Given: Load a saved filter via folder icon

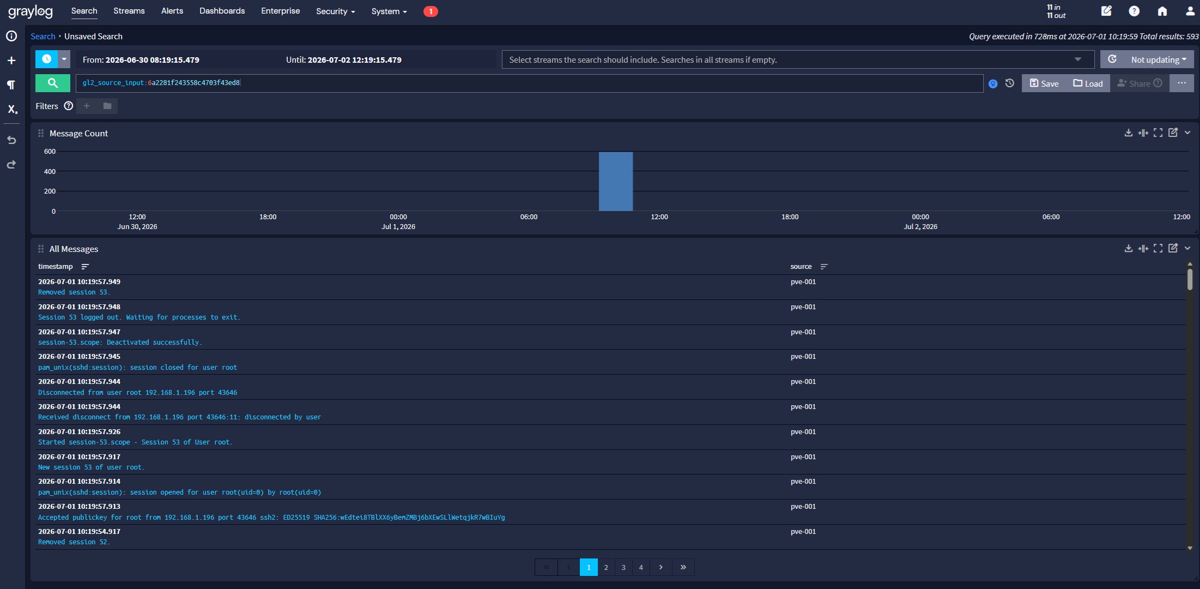Looking at the screenshot, I should point(107,106).
